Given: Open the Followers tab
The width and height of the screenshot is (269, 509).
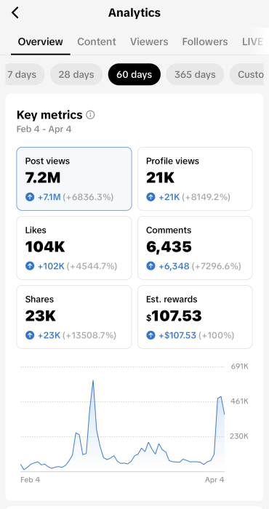Looking at the screenshot, I should pyautogui.click(x=205, y=42).
